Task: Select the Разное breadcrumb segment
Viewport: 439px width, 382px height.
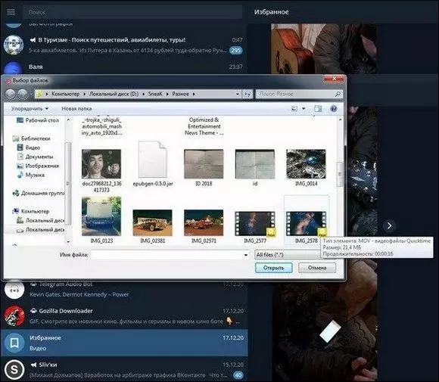Action: click(180, 94)
